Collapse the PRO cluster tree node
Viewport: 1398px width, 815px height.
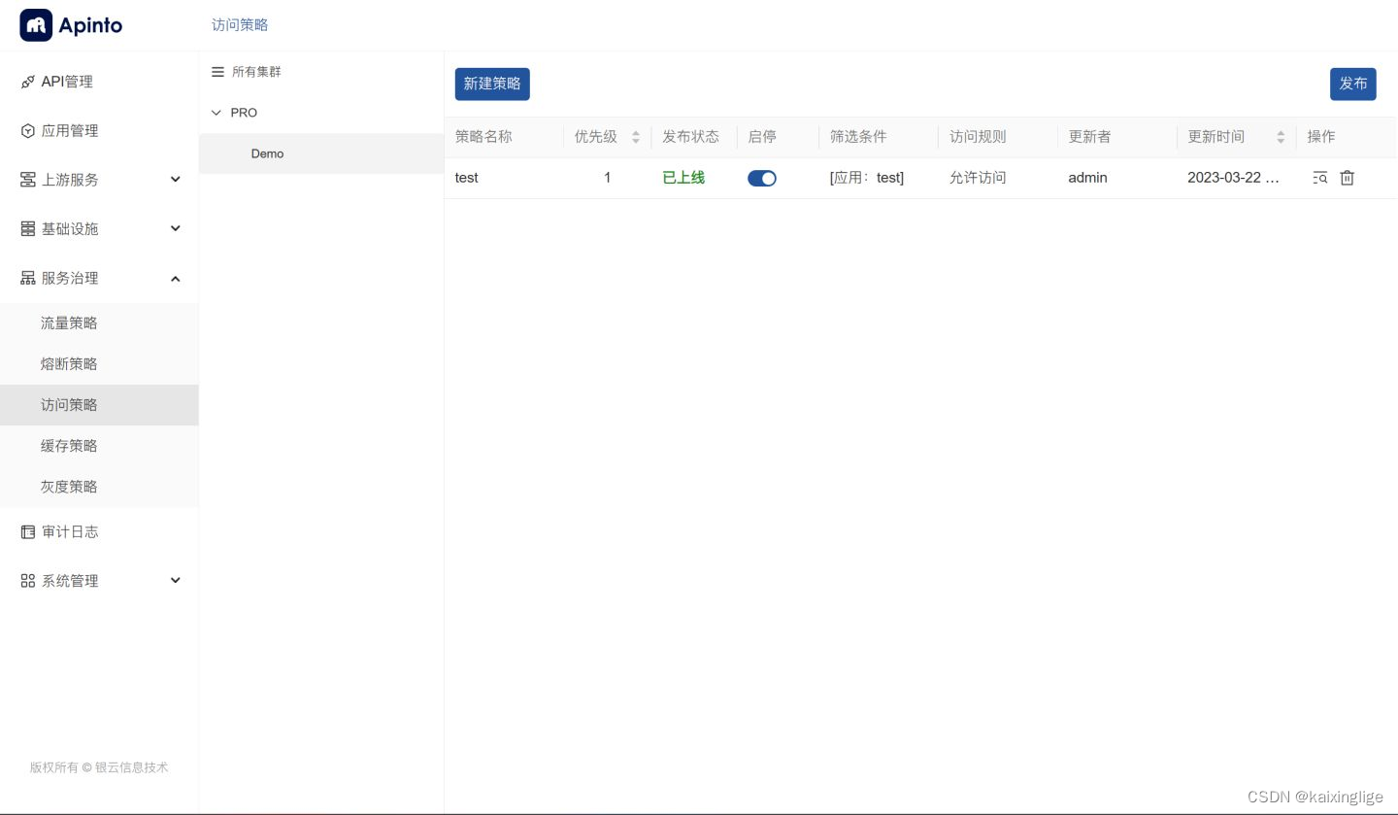(216, 113)
